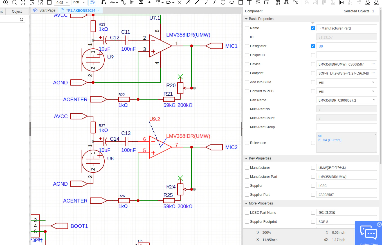Open the Convert to PCB Yes dropdown
The image size is (382, 245).
click(x=347, y=91)
